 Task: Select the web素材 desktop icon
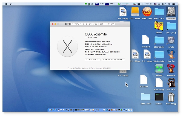pos(159,68)
